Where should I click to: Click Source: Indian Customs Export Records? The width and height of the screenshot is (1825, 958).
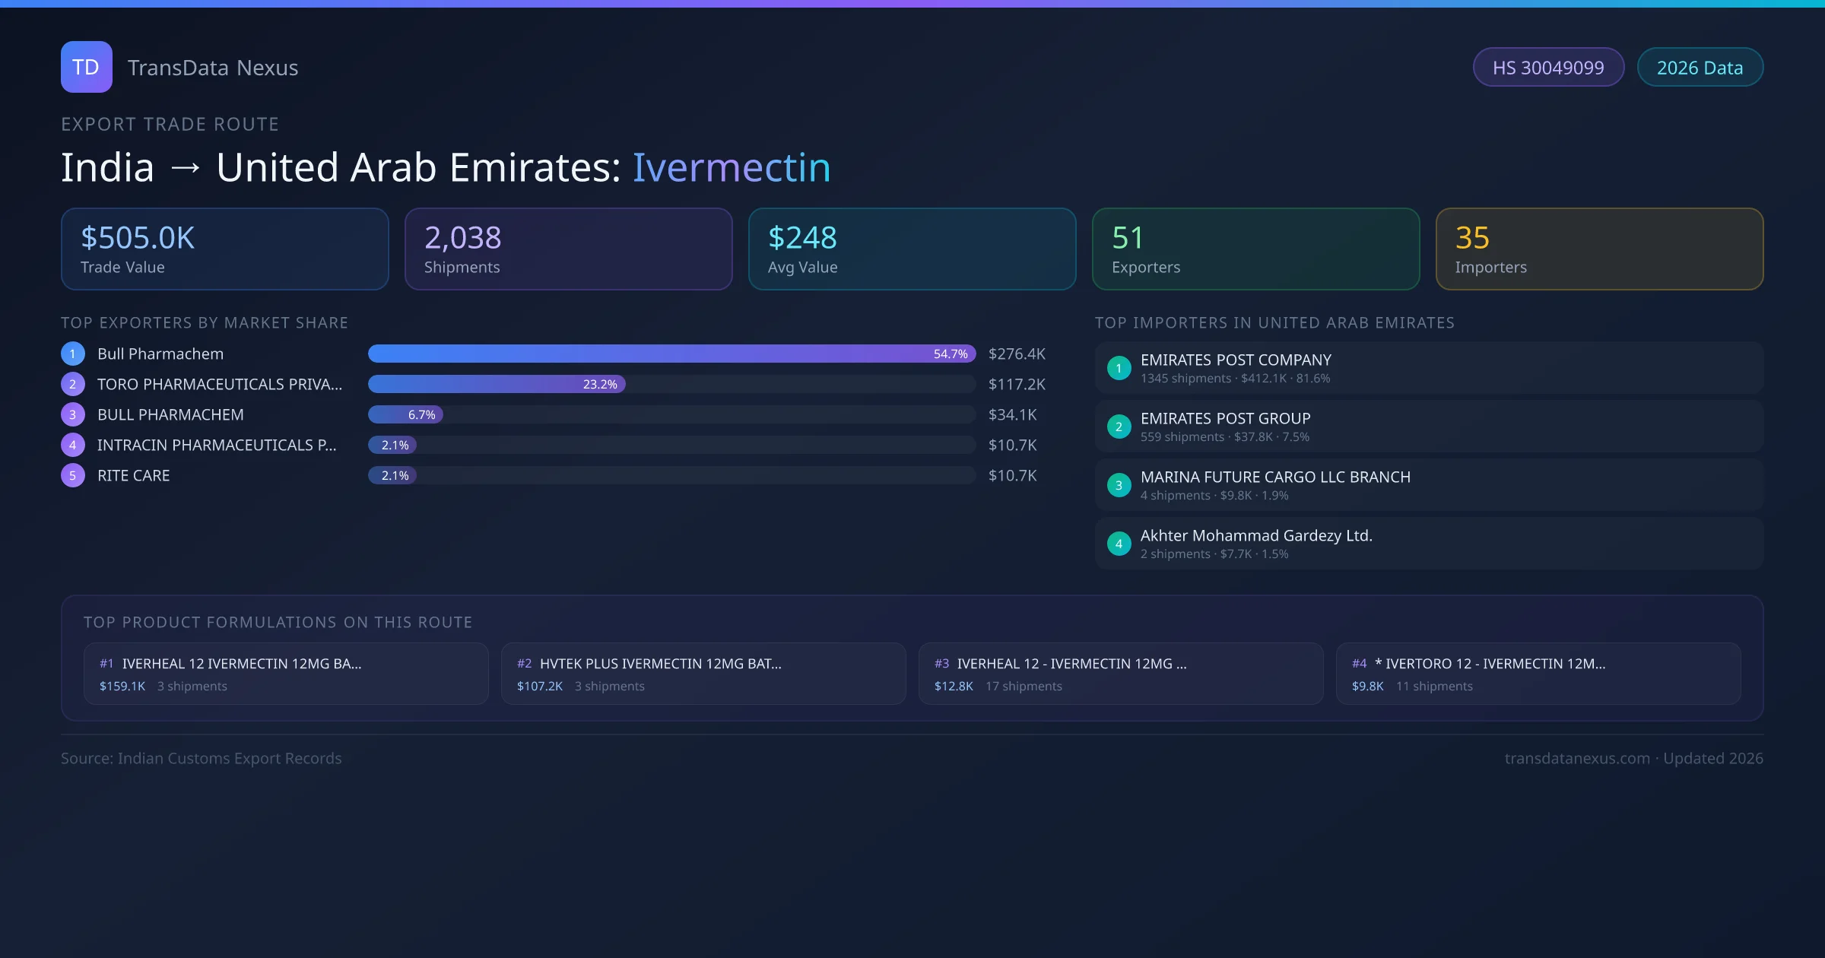(x=201, y=758)
